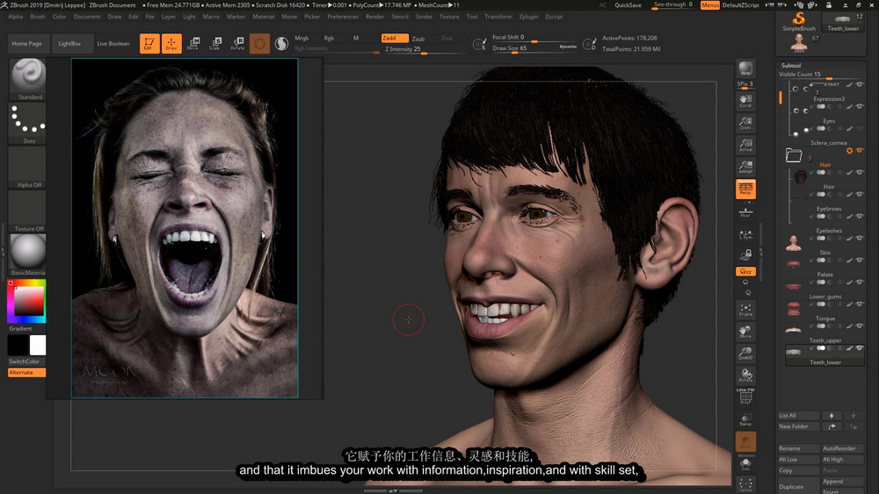879x494 pixels.
Task: Click the New Folder button
Action: (x=798, y=426)
